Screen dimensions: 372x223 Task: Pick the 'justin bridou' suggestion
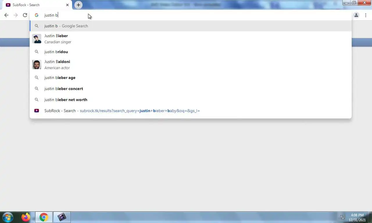click(x=190, y=52)
